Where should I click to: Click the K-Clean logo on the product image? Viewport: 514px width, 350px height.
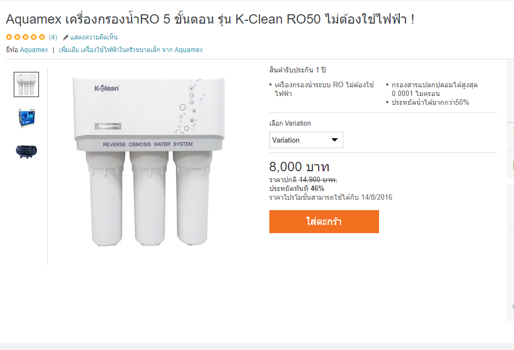coord(106,88)
